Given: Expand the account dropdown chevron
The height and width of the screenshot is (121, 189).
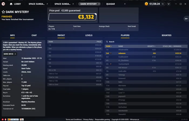Looking at the screenshot, I should point(169,4).
